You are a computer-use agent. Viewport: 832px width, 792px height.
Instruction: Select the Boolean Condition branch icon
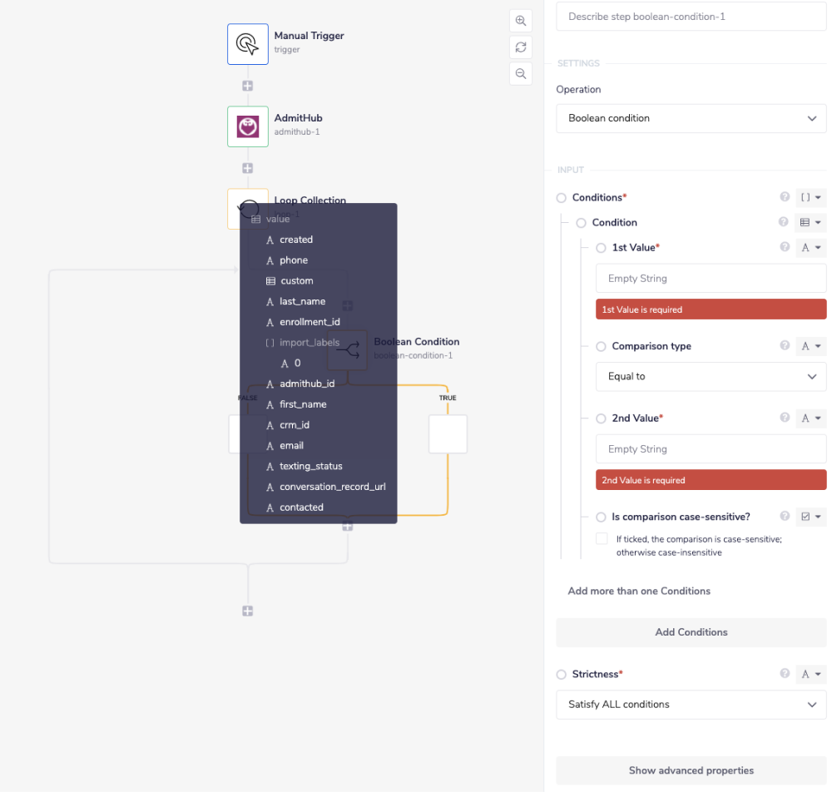click(347, 349)
